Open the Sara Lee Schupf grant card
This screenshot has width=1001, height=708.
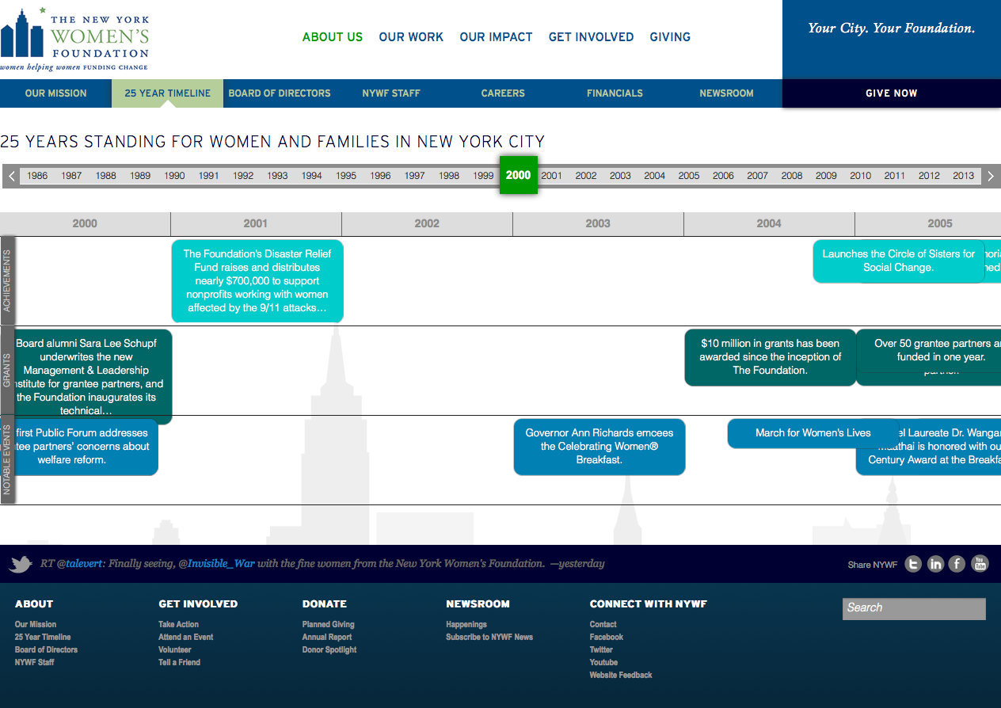click(x=86, y=377)
